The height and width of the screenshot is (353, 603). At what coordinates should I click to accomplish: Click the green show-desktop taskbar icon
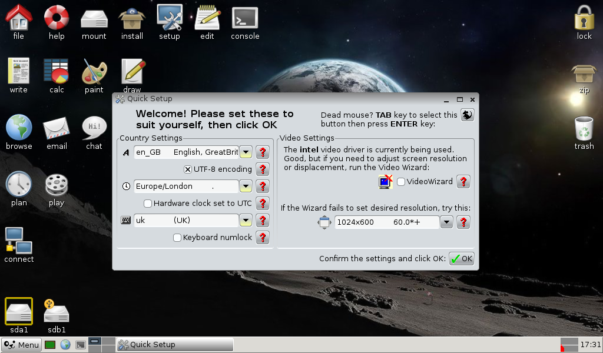click(x=50, y=345)
